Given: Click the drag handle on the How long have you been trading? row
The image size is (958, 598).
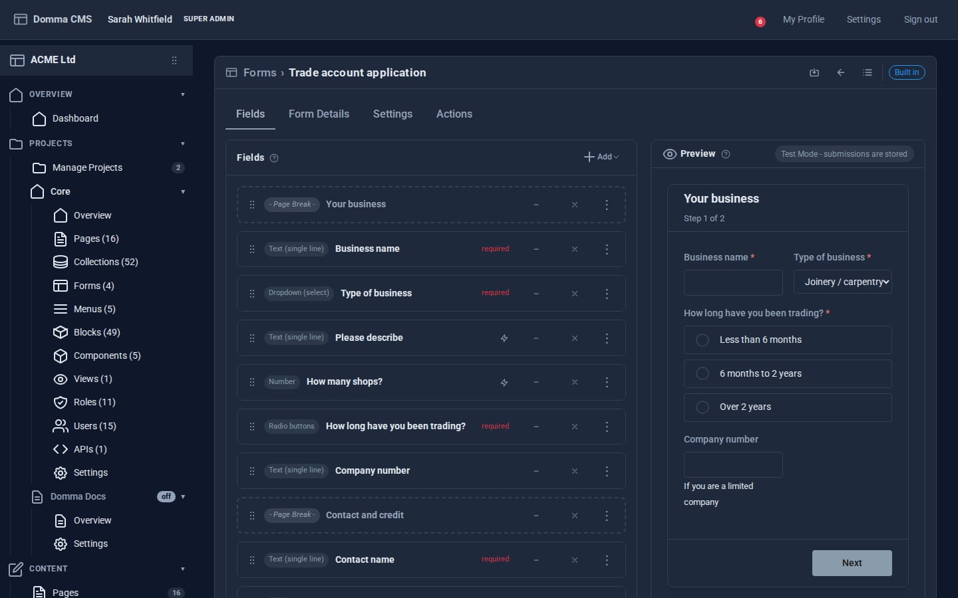Looking at the screenshot, I should (252, 427).
